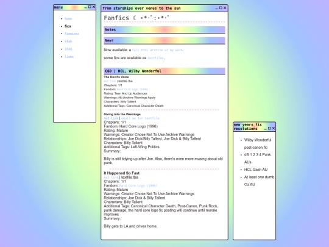329x247 pixels.
Task: Click 'dS 1 2 3 4 Punk AUs' resolution item
Action: click(258, 159)
